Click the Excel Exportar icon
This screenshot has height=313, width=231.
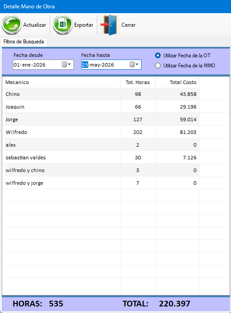pos(62,25)
